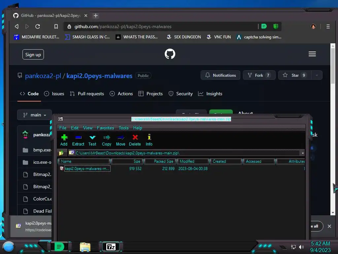Switch to the Actions tab
The width and height of the screenshot is (338, 254).
pyautogui.click(x=121, y=94)
